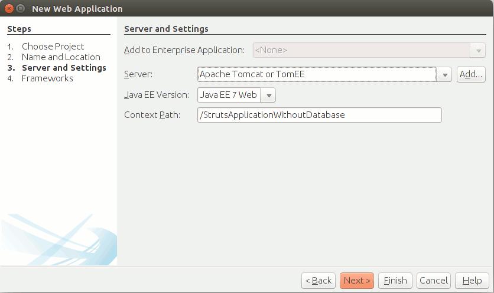Select the Apache Tomcat or TomEE server field
The width and height of the screenshot is (494, 293).
click(x=317, y=74)
